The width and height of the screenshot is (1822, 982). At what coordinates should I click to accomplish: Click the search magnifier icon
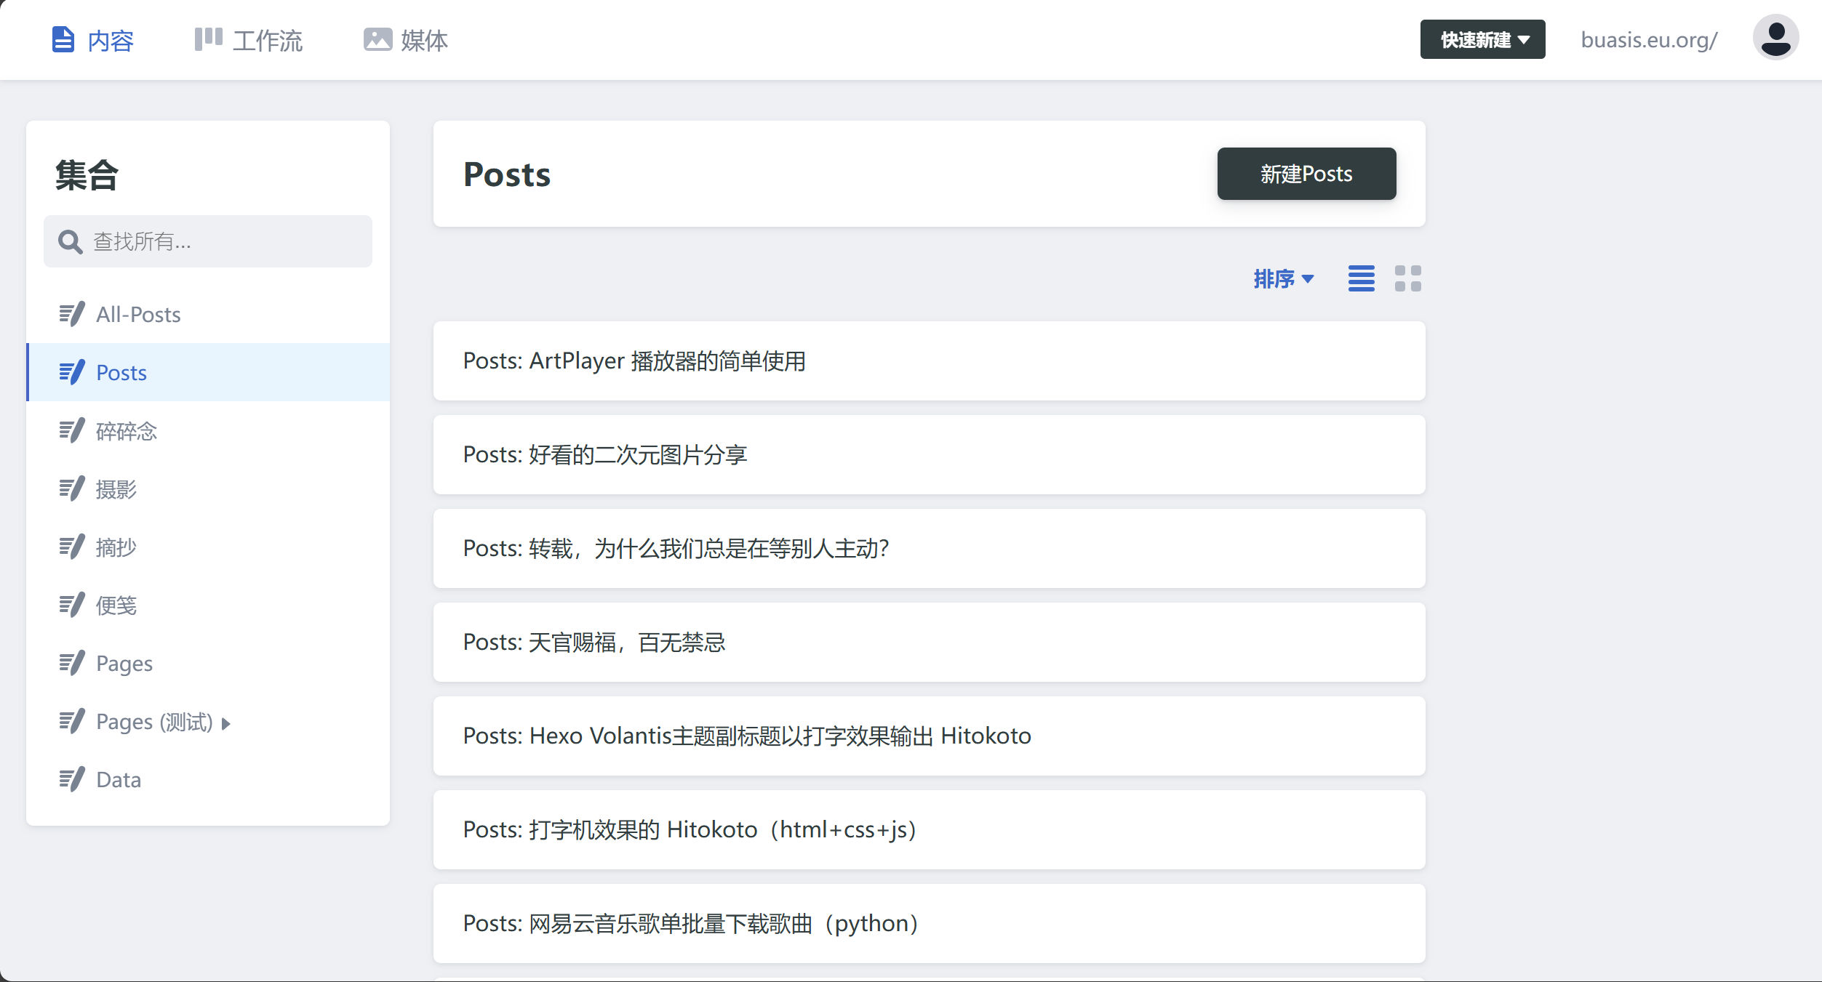(70, 241)
